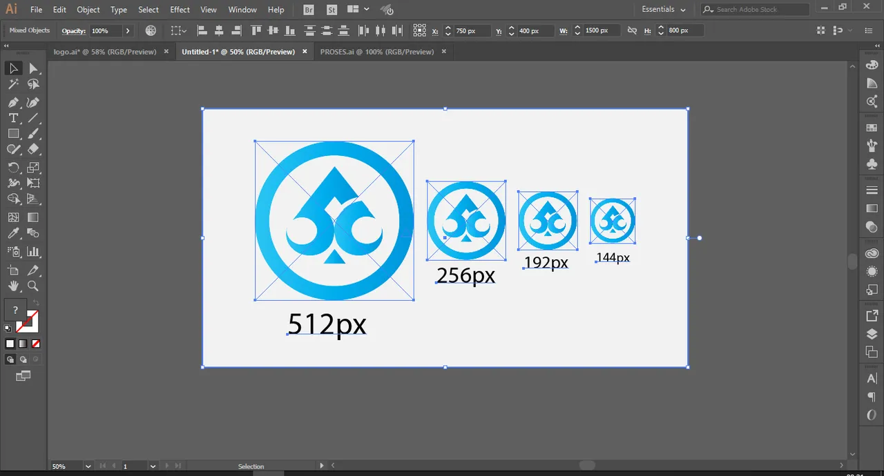Open zoom level dropdown in status bar
Image resolution: width=884 pixels, height=476 pixels.
(x=88, y=466)
